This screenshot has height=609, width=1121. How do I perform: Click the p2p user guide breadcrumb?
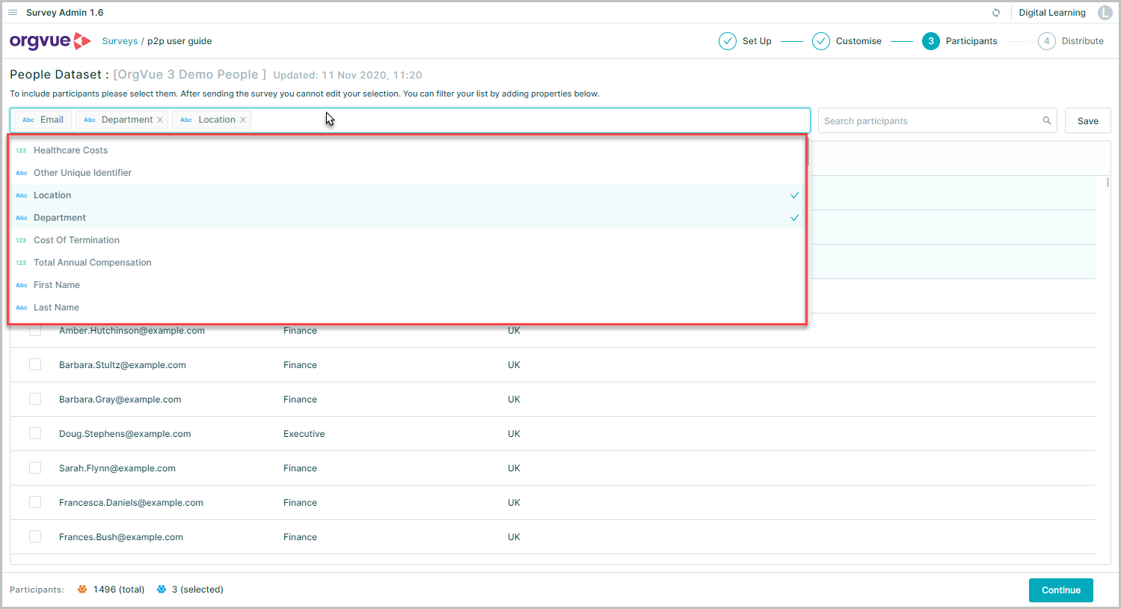179,41
